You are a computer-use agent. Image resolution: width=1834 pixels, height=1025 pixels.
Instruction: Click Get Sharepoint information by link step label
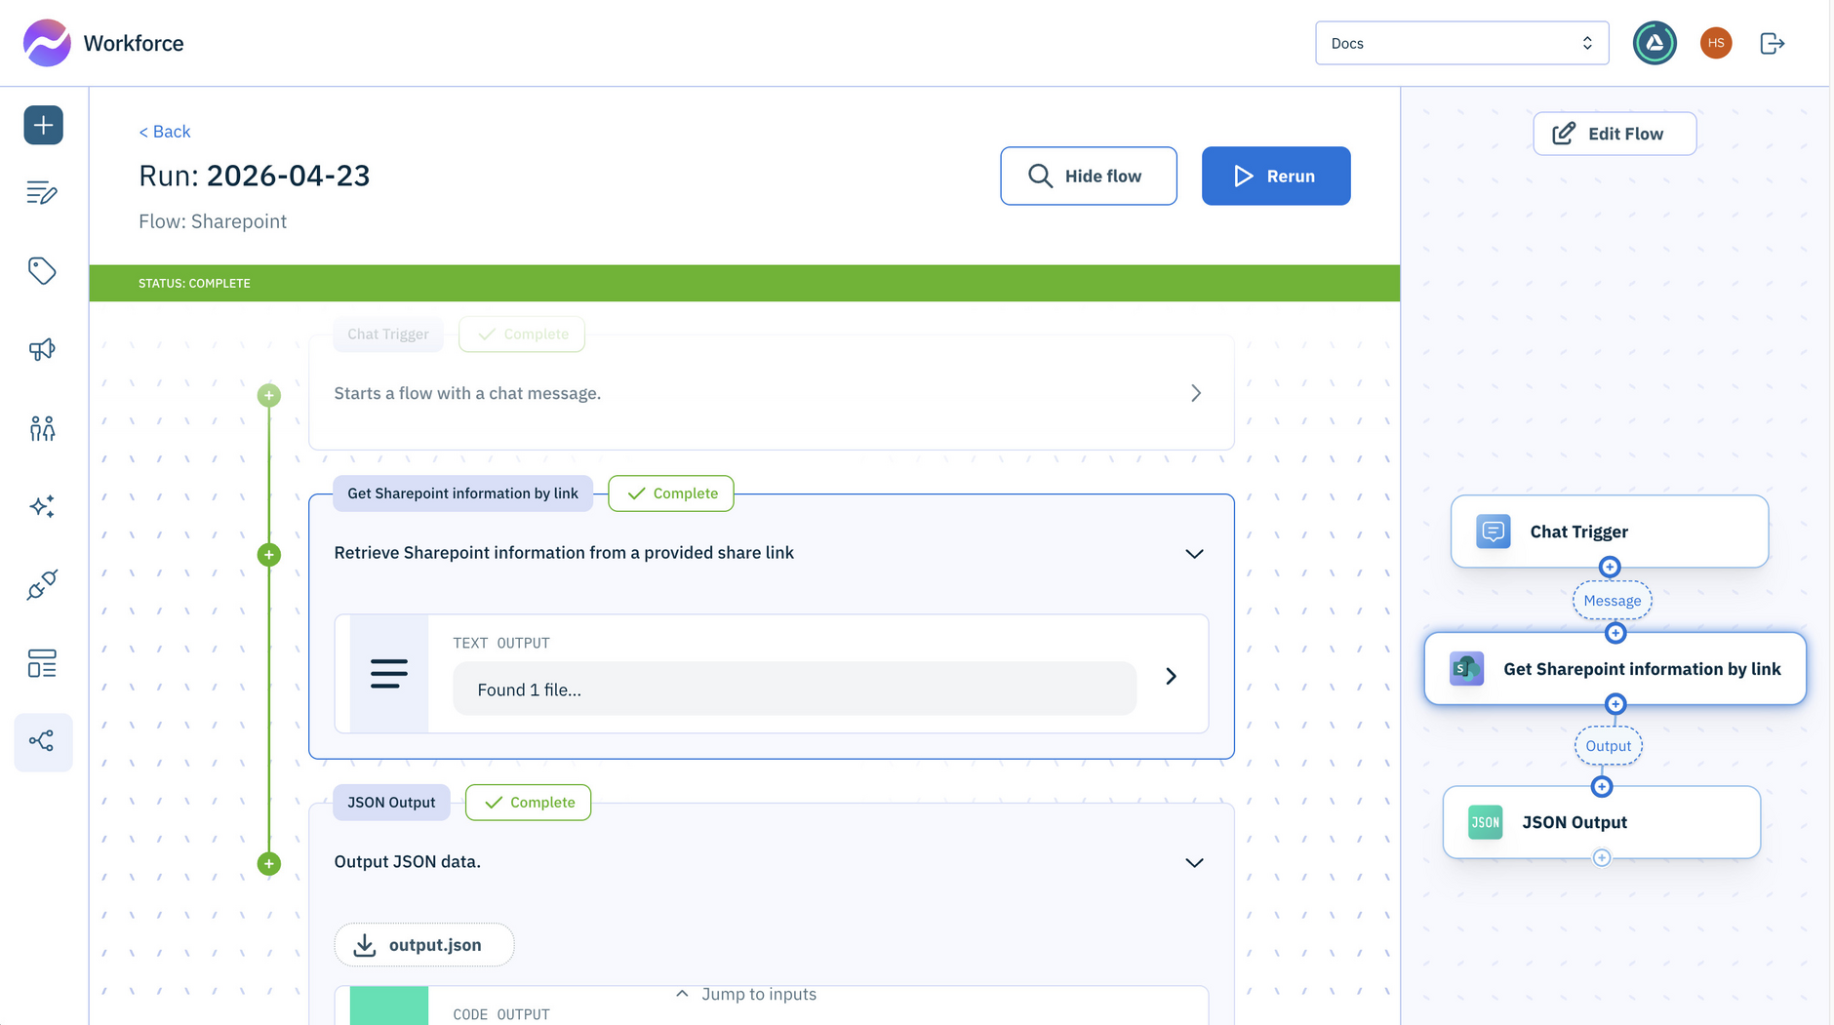pos(462,493)
